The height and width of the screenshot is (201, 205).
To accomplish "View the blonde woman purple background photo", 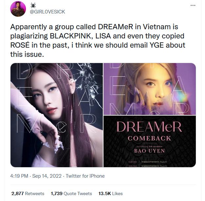I will click(149, 89).
